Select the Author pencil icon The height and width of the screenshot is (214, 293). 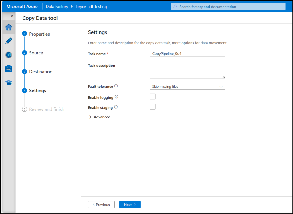pos(8,41)
